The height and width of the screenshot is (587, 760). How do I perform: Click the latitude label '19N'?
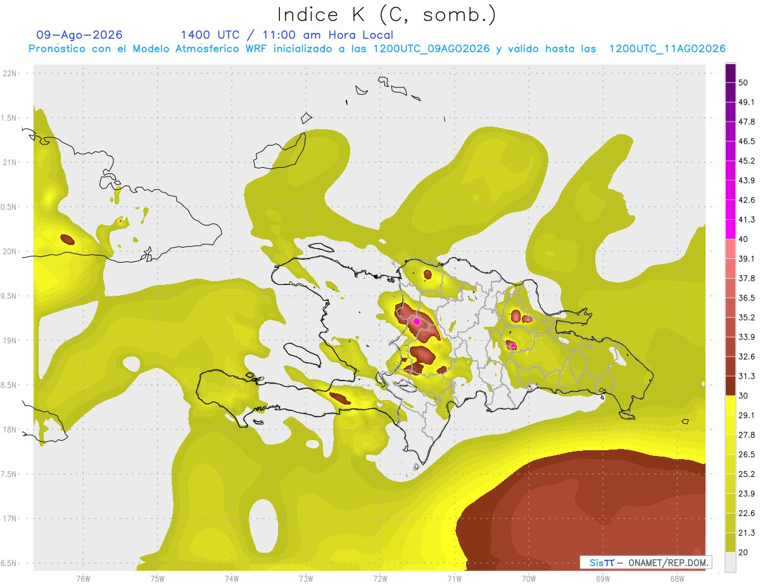10,340
